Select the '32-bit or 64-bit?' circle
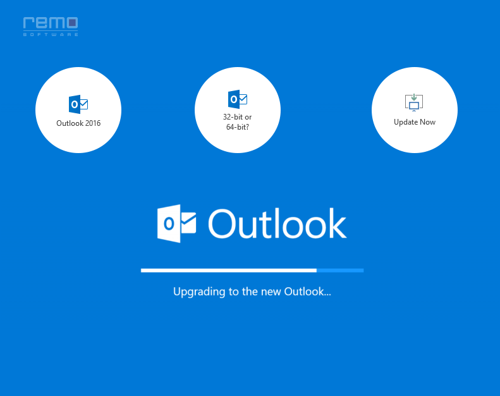500x396 pixels. (238, 110)
